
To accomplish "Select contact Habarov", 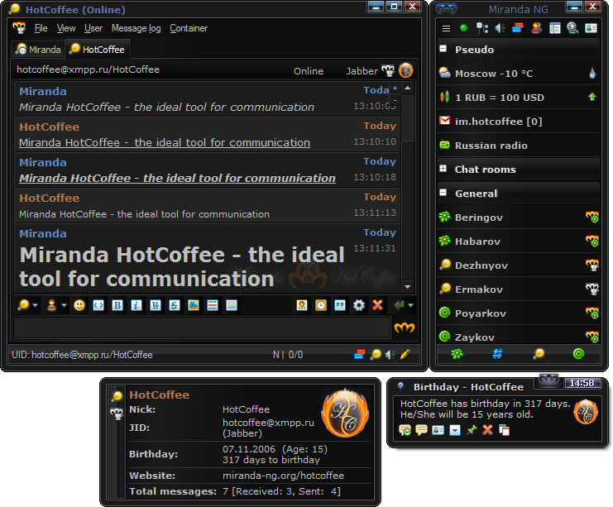I will point(519,242).
